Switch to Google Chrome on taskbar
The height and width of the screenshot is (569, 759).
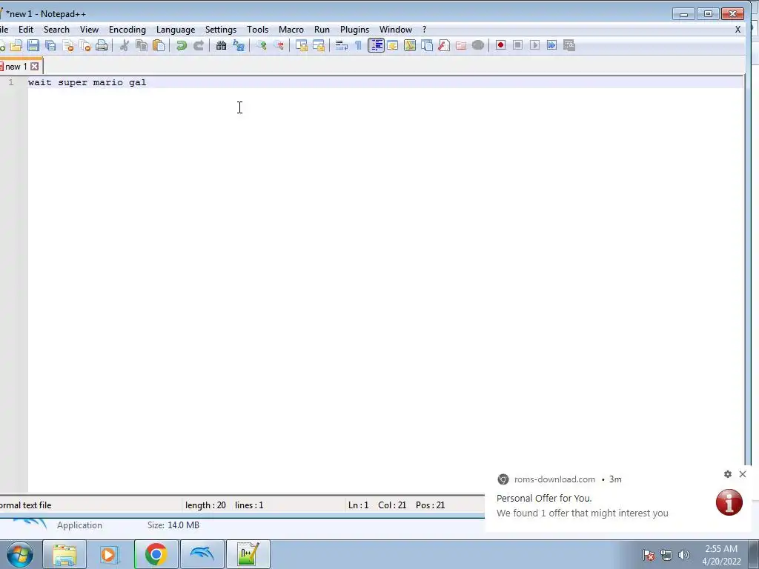pos(156,554)
